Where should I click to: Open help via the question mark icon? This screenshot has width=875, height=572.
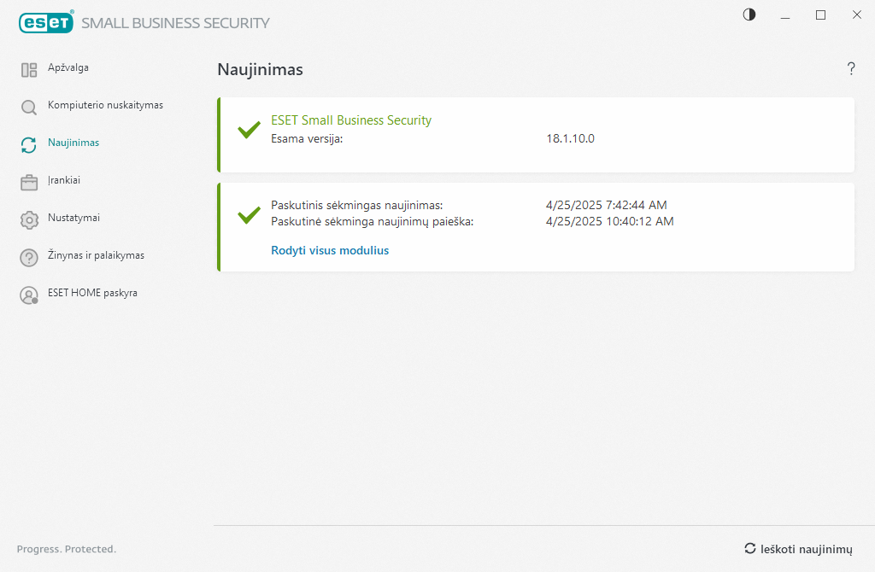(x=851, y=69)
